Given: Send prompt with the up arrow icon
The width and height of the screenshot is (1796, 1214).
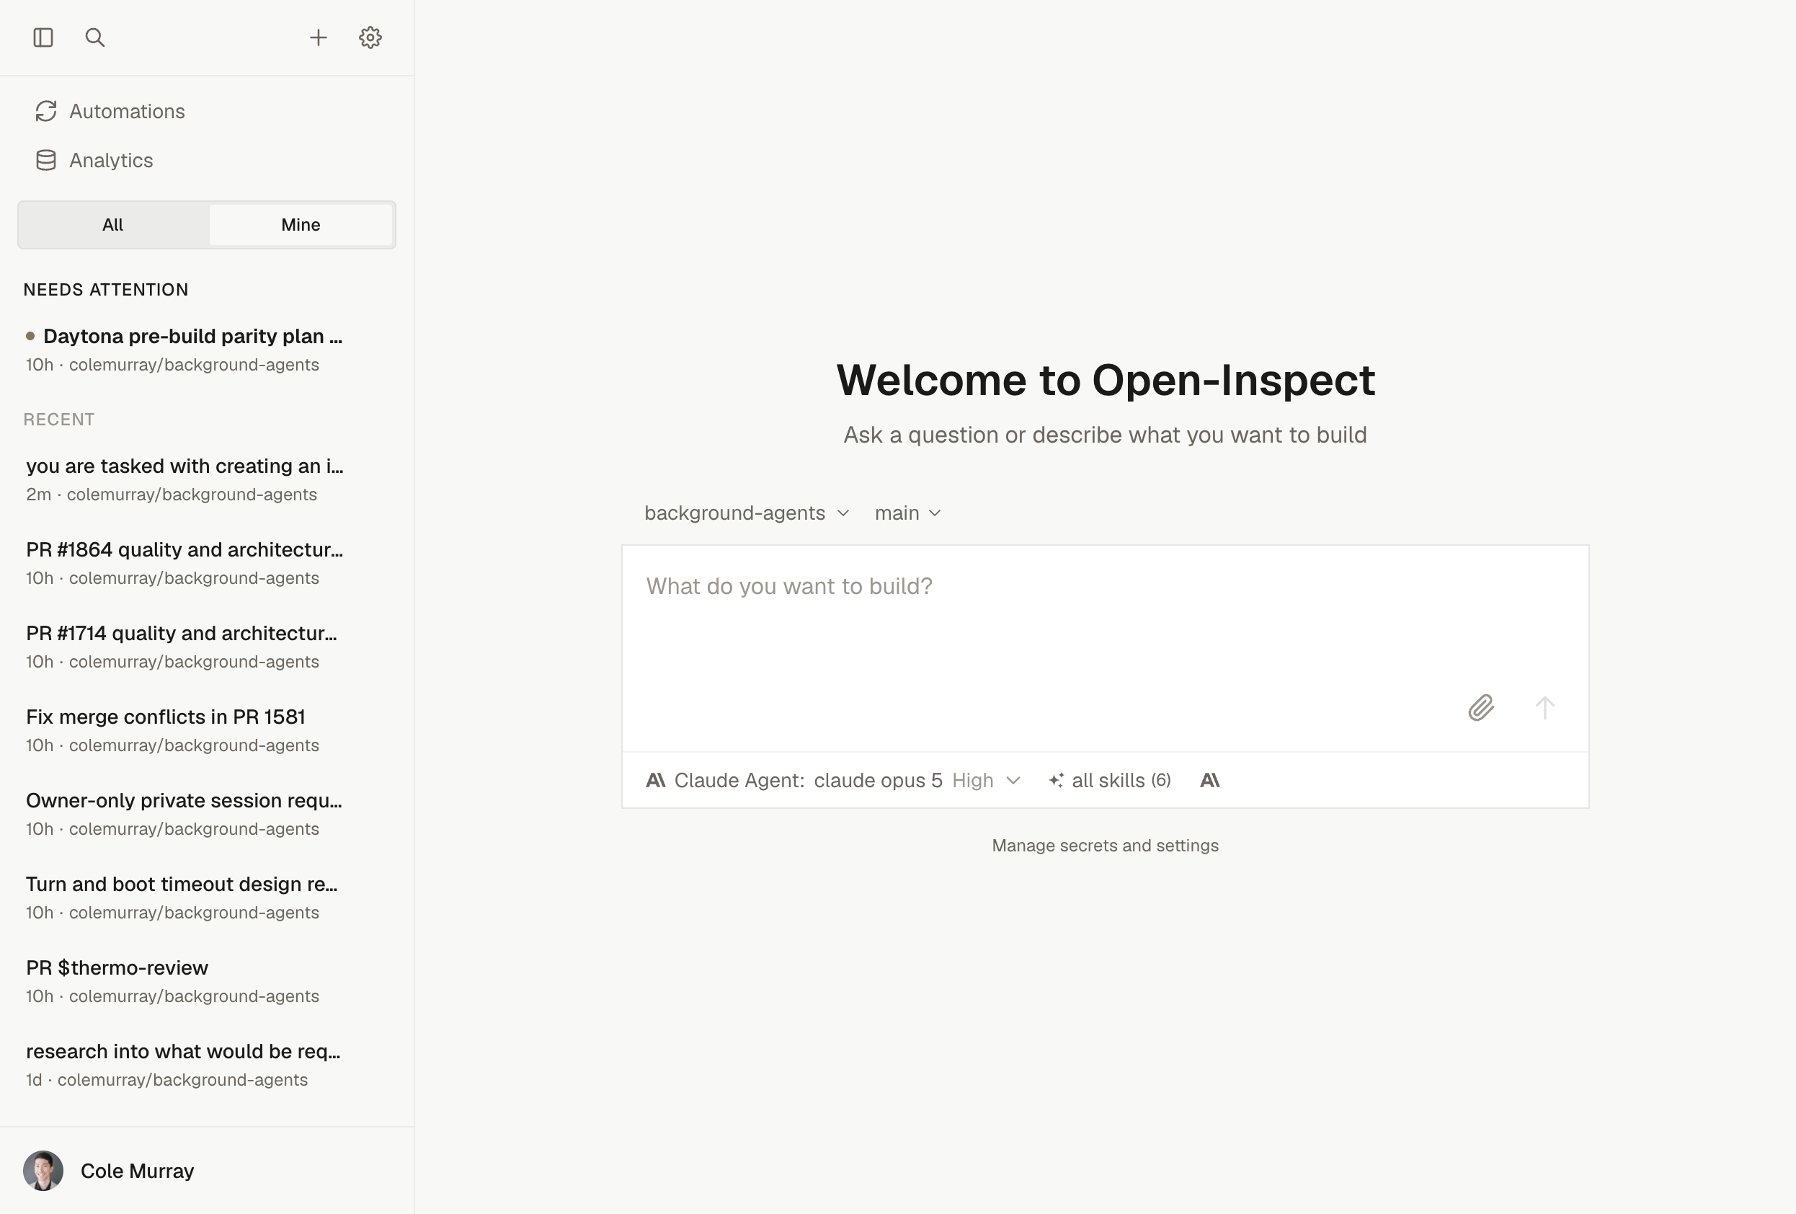Looking at the screenshot, I should click(x=1544, y=707).
